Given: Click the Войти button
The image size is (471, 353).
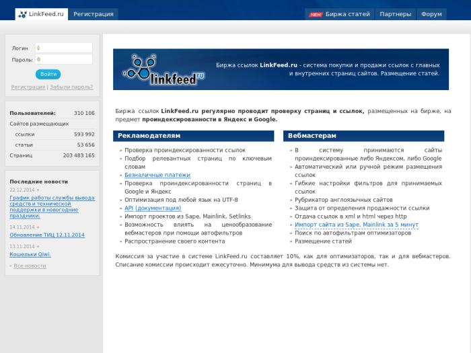Looking at the screenshot, I should [x=48, y=74].
